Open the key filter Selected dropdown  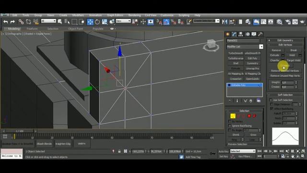point(243,151)
